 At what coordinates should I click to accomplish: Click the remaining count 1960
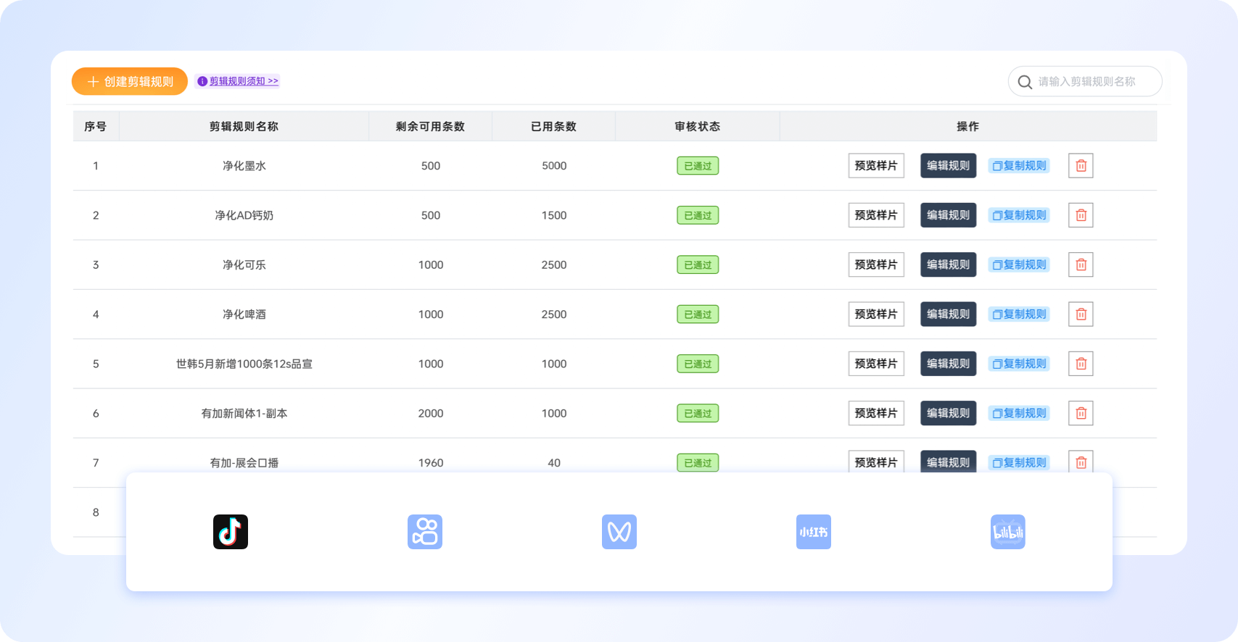(x=431, y=462)
